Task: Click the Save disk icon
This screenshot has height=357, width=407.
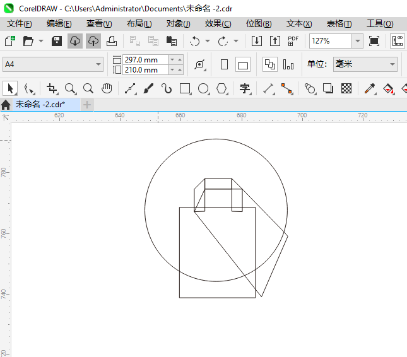Action: point(56,41)
